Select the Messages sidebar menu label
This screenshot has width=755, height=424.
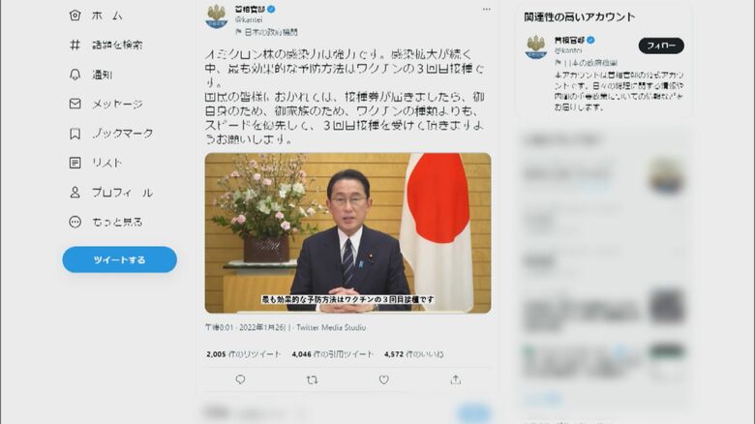[x=117, y=105]
